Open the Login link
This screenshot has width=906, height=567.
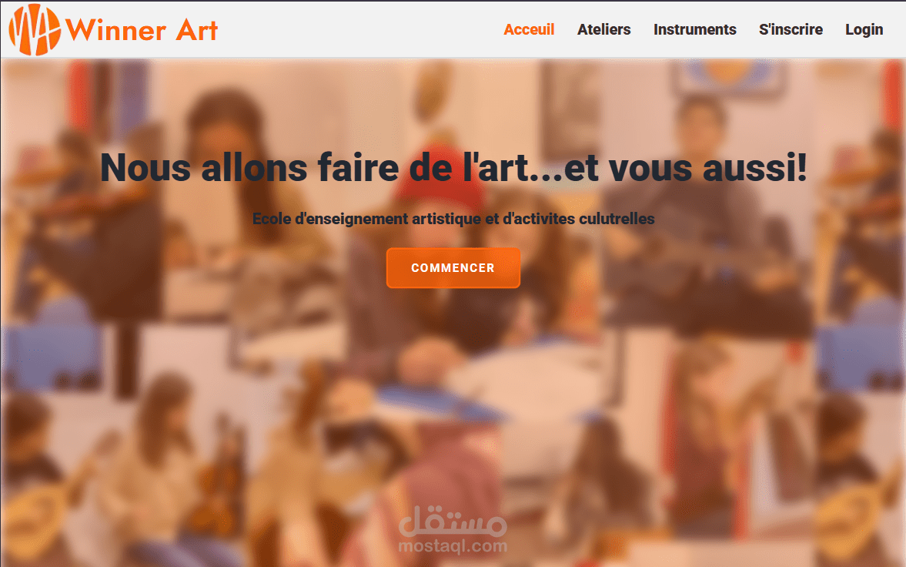click(x=864, y=29)
